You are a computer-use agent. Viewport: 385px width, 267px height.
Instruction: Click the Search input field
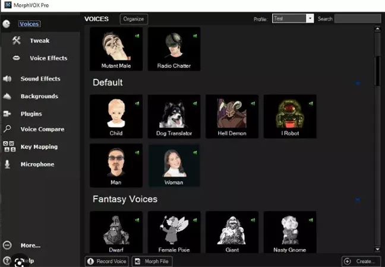pos(358,18)
